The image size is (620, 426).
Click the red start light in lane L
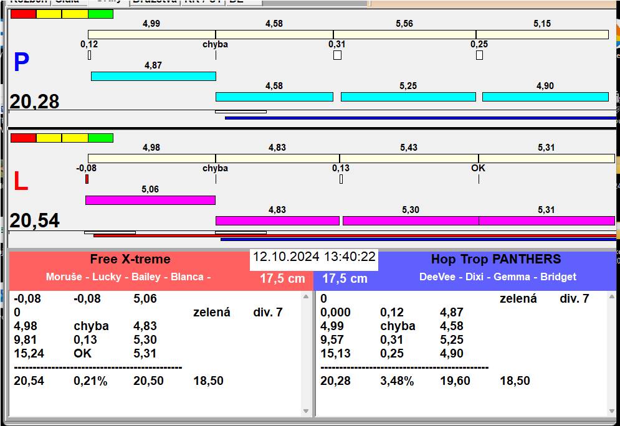pyautogui.click(x=23, y=138)
